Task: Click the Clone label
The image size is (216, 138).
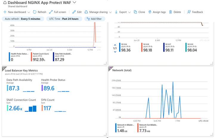Action: (x=142, y=12)
